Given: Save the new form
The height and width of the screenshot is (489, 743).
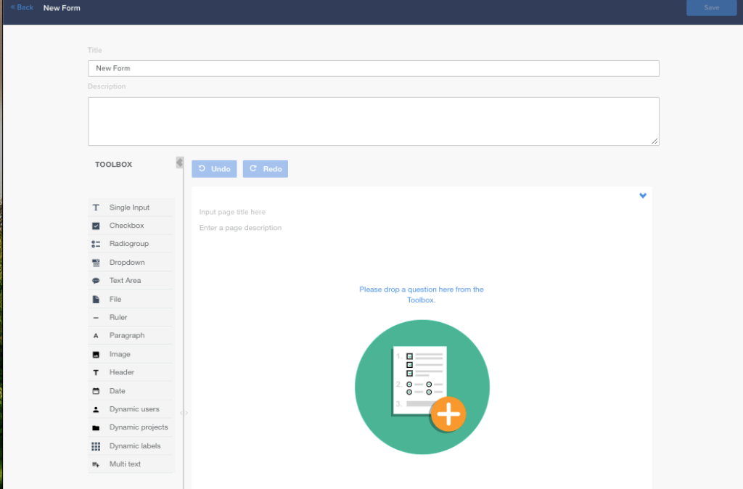Looking at the screenshot, I should point(711,7).
